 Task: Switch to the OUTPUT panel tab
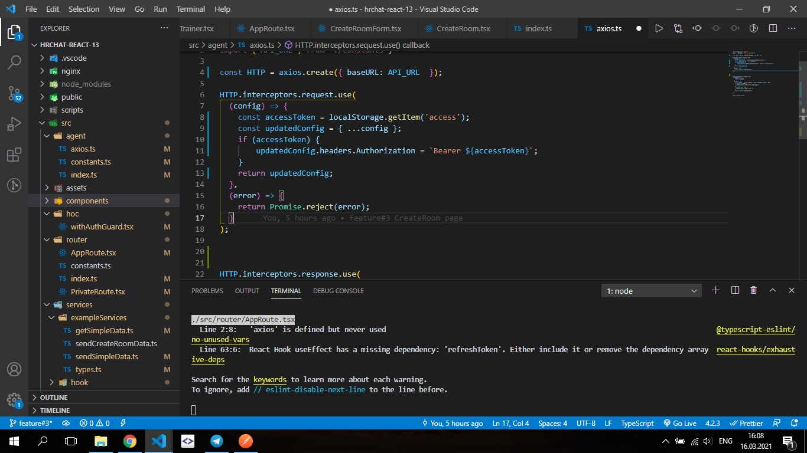click(x=247, y=291)
